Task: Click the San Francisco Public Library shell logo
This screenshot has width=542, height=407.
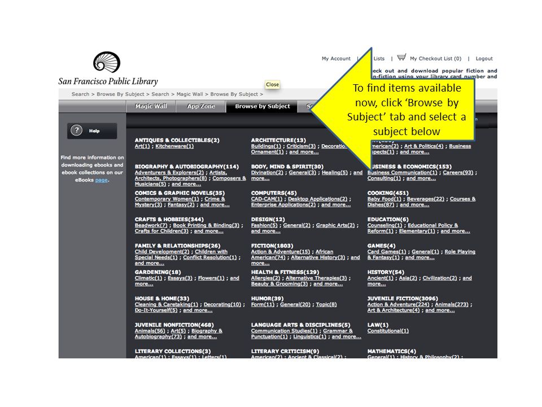Action: pyautogui.click(x=107, y=62)
